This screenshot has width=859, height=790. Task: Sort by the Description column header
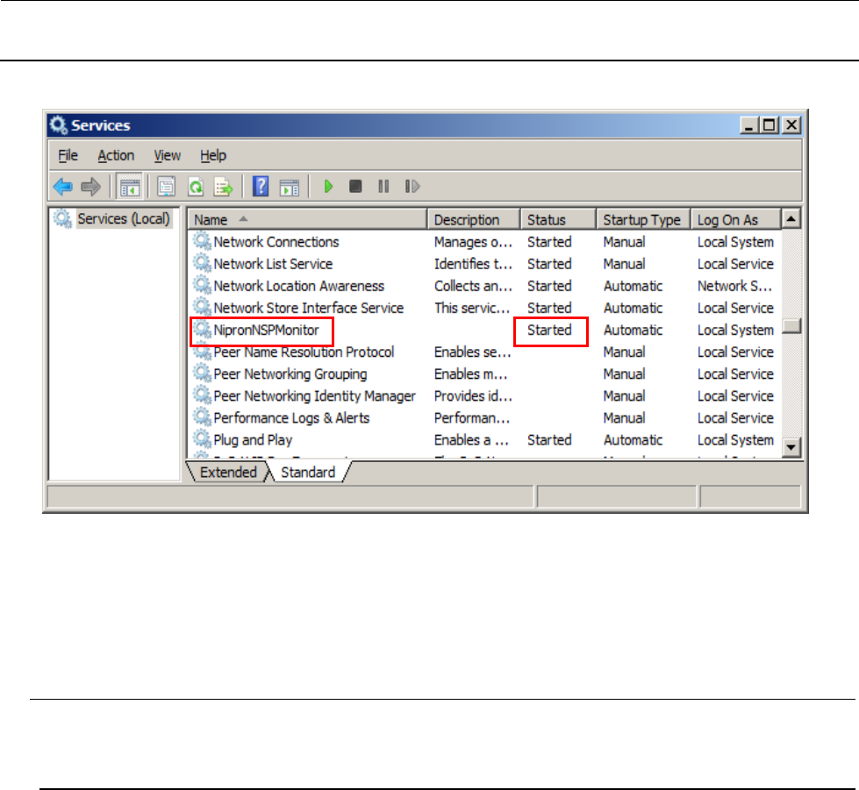473,219
